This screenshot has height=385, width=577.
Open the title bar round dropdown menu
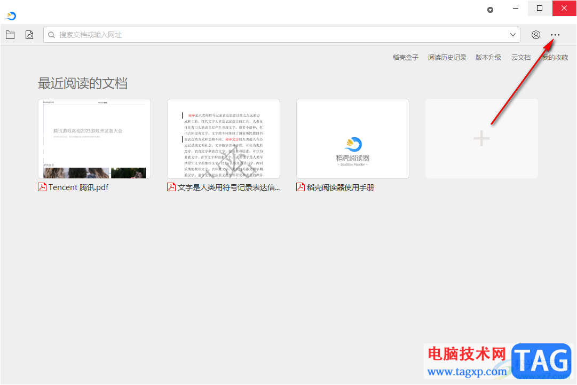tap(490, 10)
